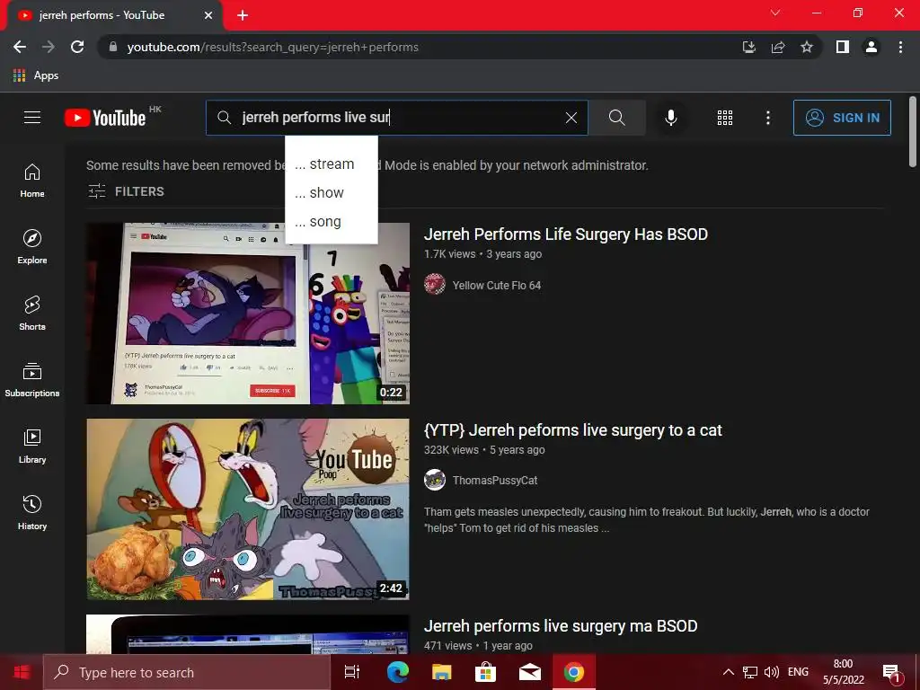Open title '{YTP} Jerreh peforms live surgery to a cat'

click(572, 430)
